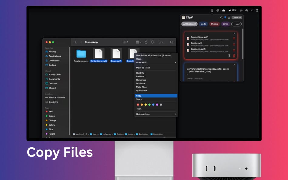Click the onPreferenceChange code snippet text
This screenshot has height=180, width=288.
208,72
